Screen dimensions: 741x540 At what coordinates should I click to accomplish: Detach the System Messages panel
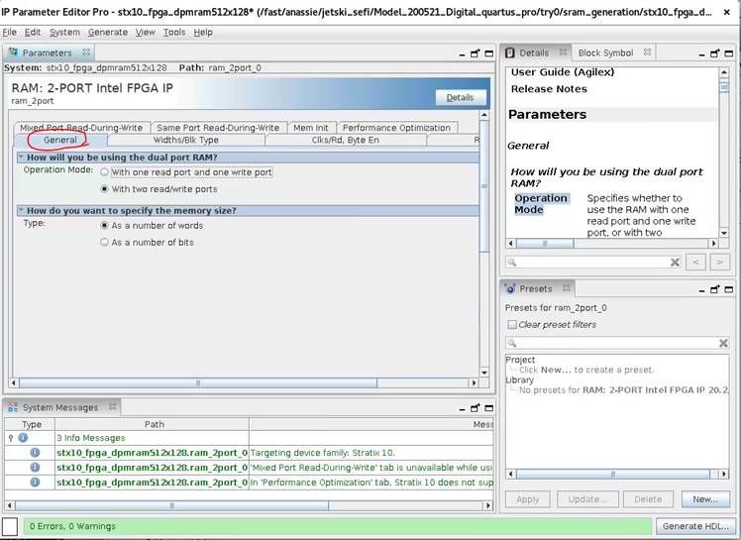(x=475, y=407)
